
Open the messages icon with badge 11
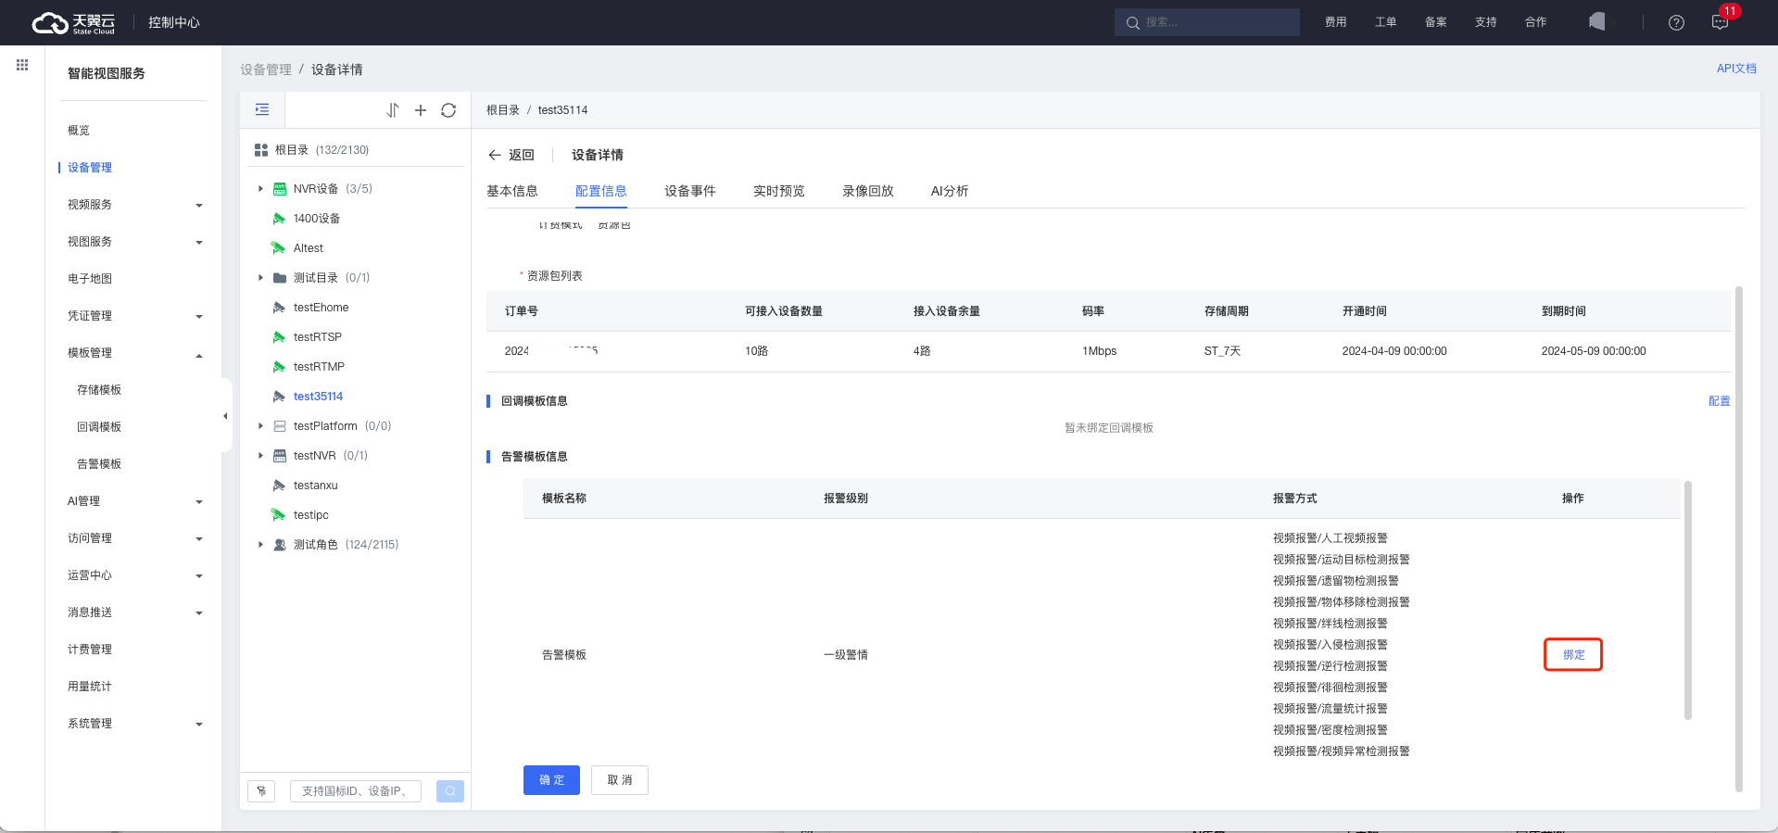pyautogui.click(x=1721, y=22)
